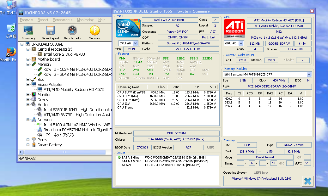Expand the Bus node

click(28, 80)
